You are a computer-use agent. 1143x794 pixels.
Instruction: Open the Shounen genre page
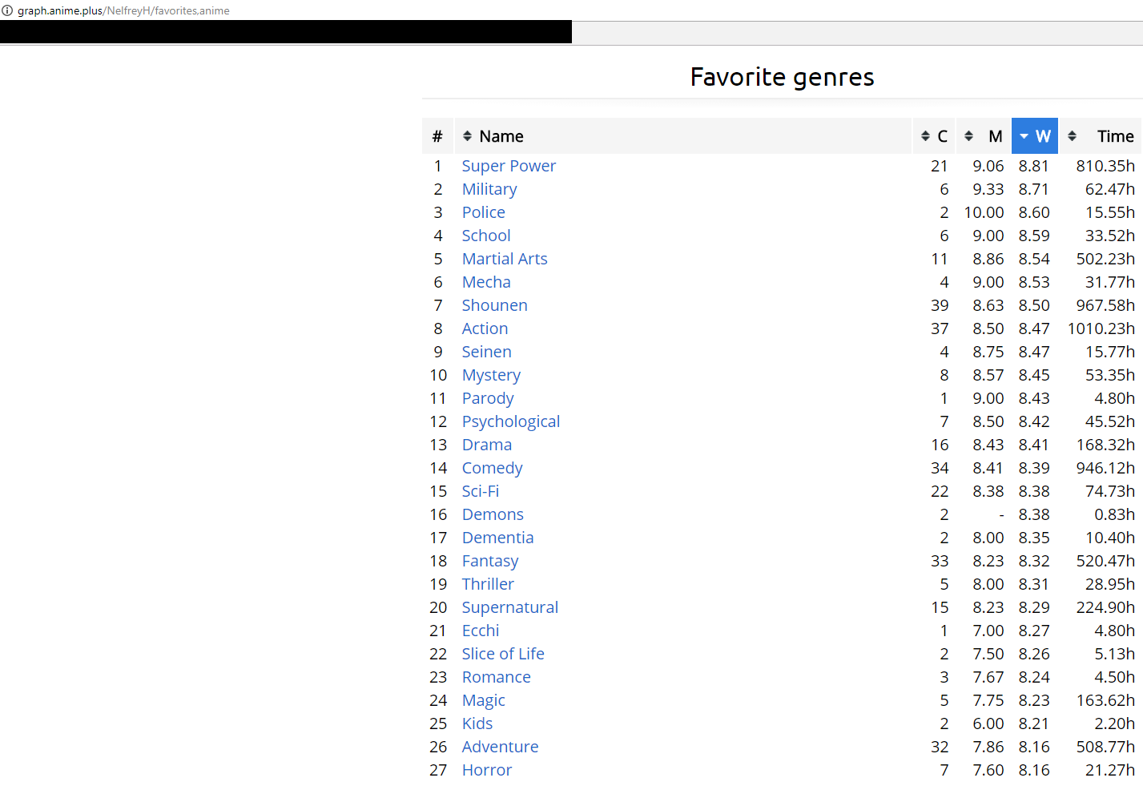[494, 305]
